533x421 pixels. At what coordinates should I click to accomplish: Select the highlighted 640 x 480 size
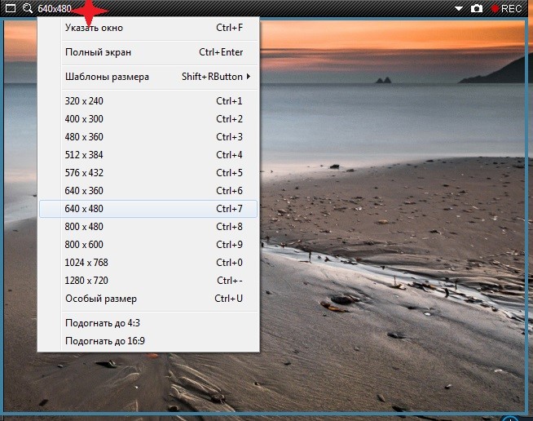(x=148, y=209)
